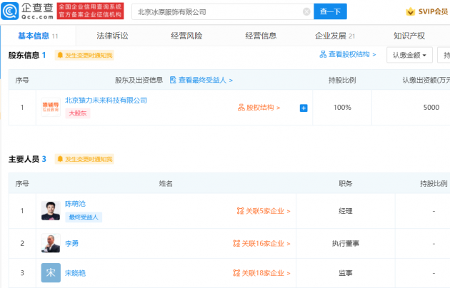Open 陈萌沧 name link
Image resolution: width=450 pixels, height=288 pixels.
pos(75,204)
